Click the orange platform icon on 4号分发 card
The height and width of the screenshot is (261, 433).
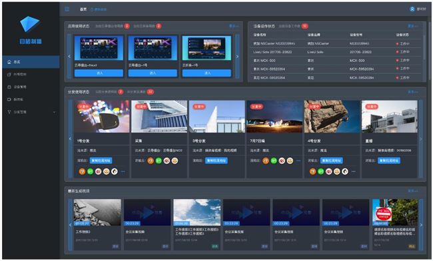click(312, 172)
